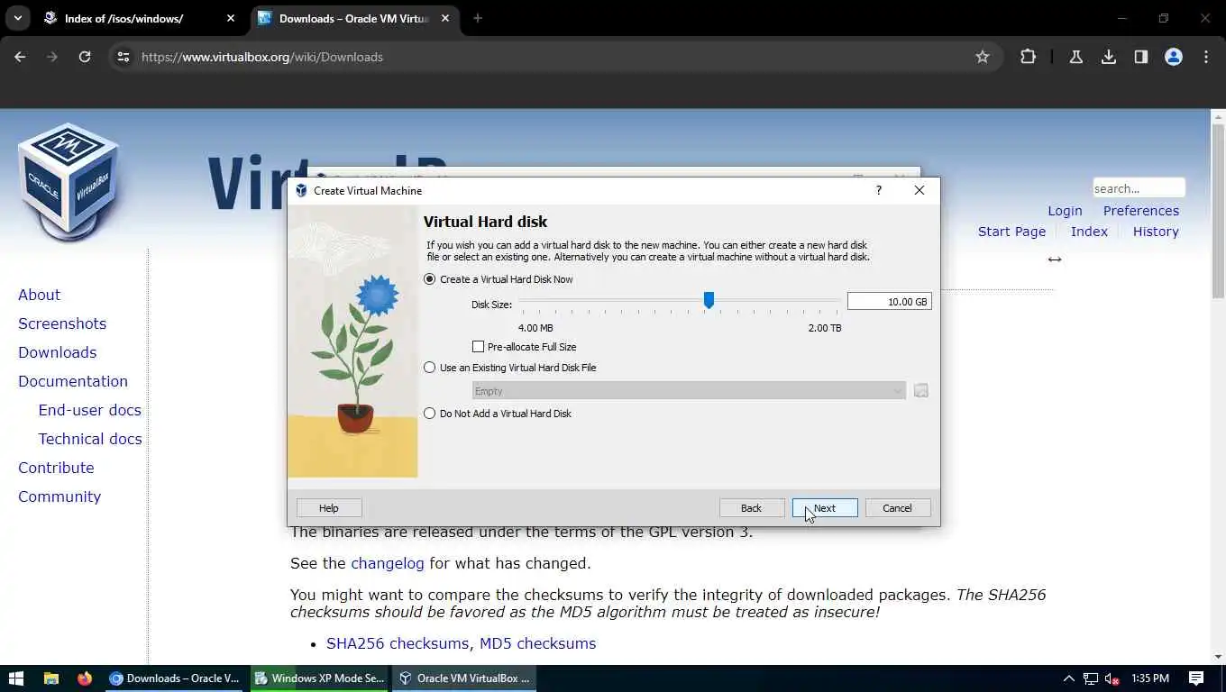Click the browser forward arrow icon
This screenshot has height=692, width=1226.
tap(52, 57)
